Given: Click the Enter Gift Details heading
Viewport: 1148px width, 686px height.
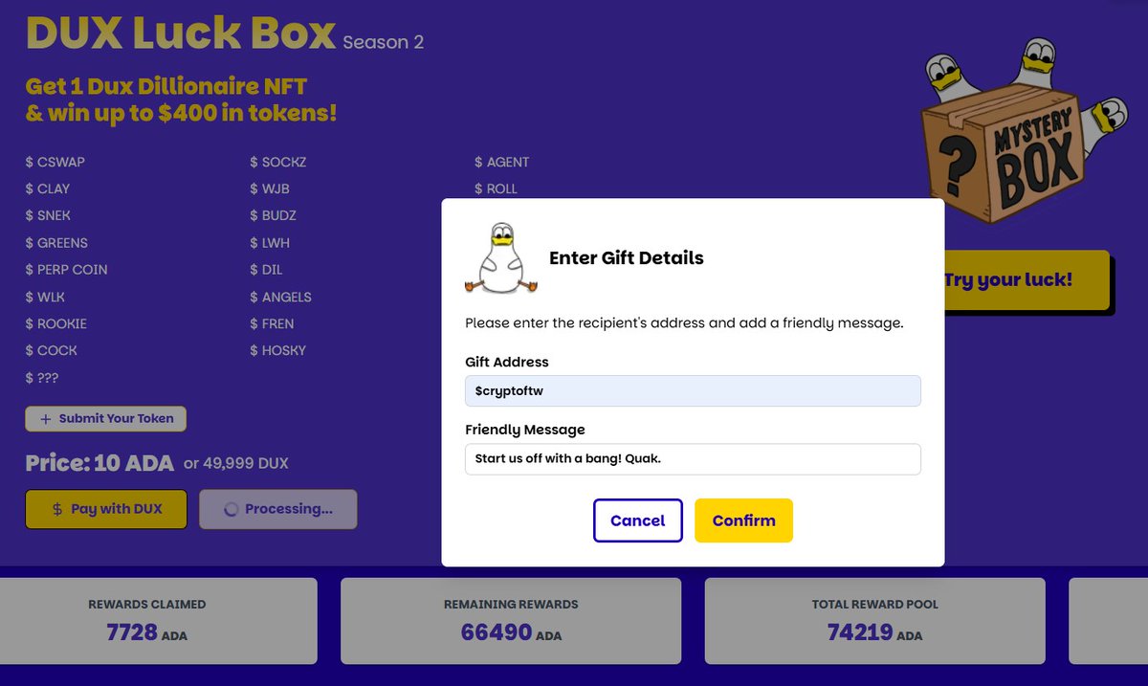Looking at the screenshot, I should click(627, 258).
